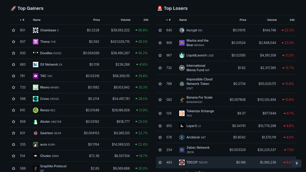Click the Impossible Cloud Network Token logo
This screenshot has height=172, width=306.
point(182,84)
